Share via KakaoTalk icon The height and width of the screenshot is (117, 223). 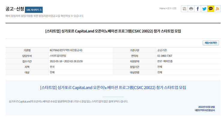coord(211,9)
